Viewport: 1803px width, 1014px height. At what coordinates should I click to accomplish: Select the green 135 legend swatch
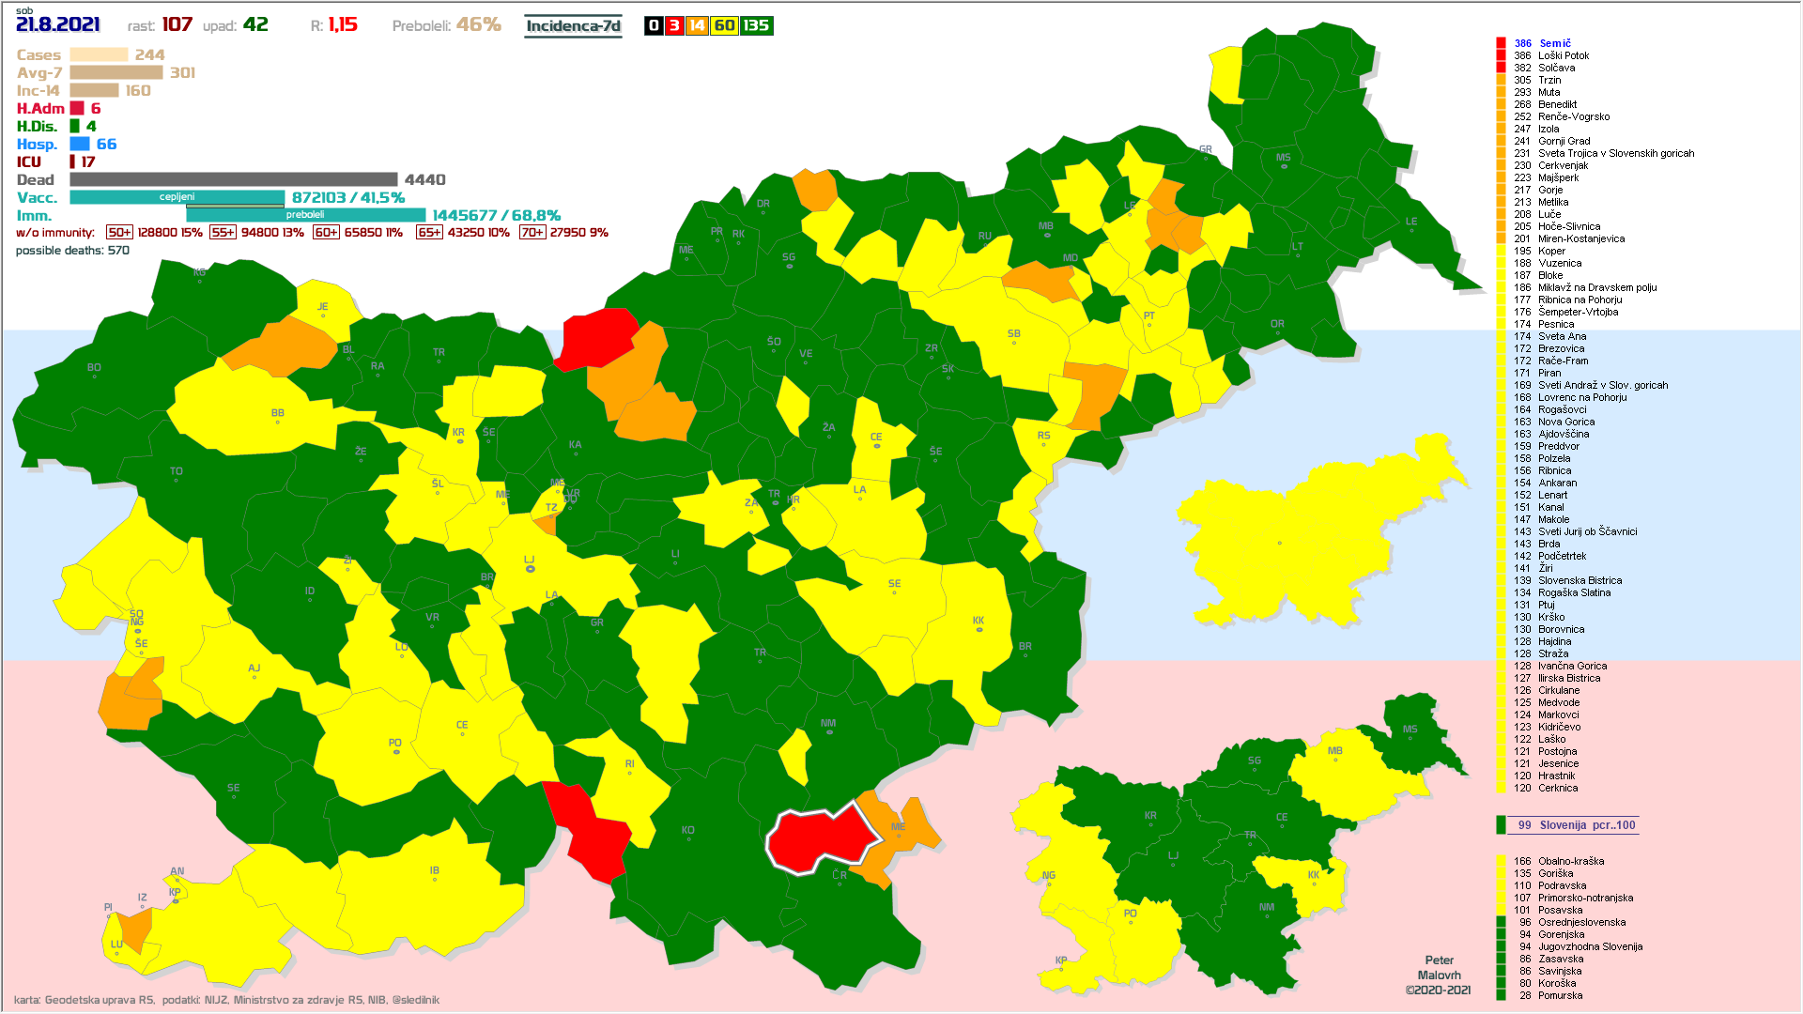(756, 25)
